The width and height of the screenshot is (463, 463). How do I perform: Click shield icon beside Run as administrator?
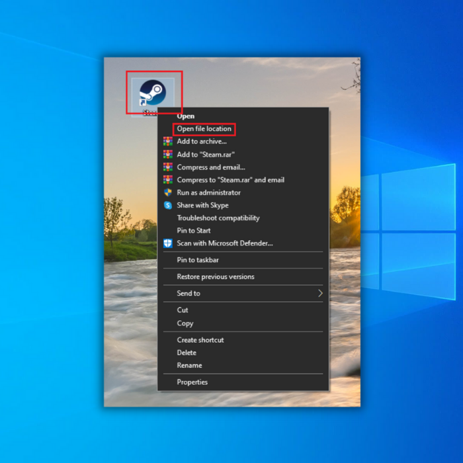click(168, 192)
